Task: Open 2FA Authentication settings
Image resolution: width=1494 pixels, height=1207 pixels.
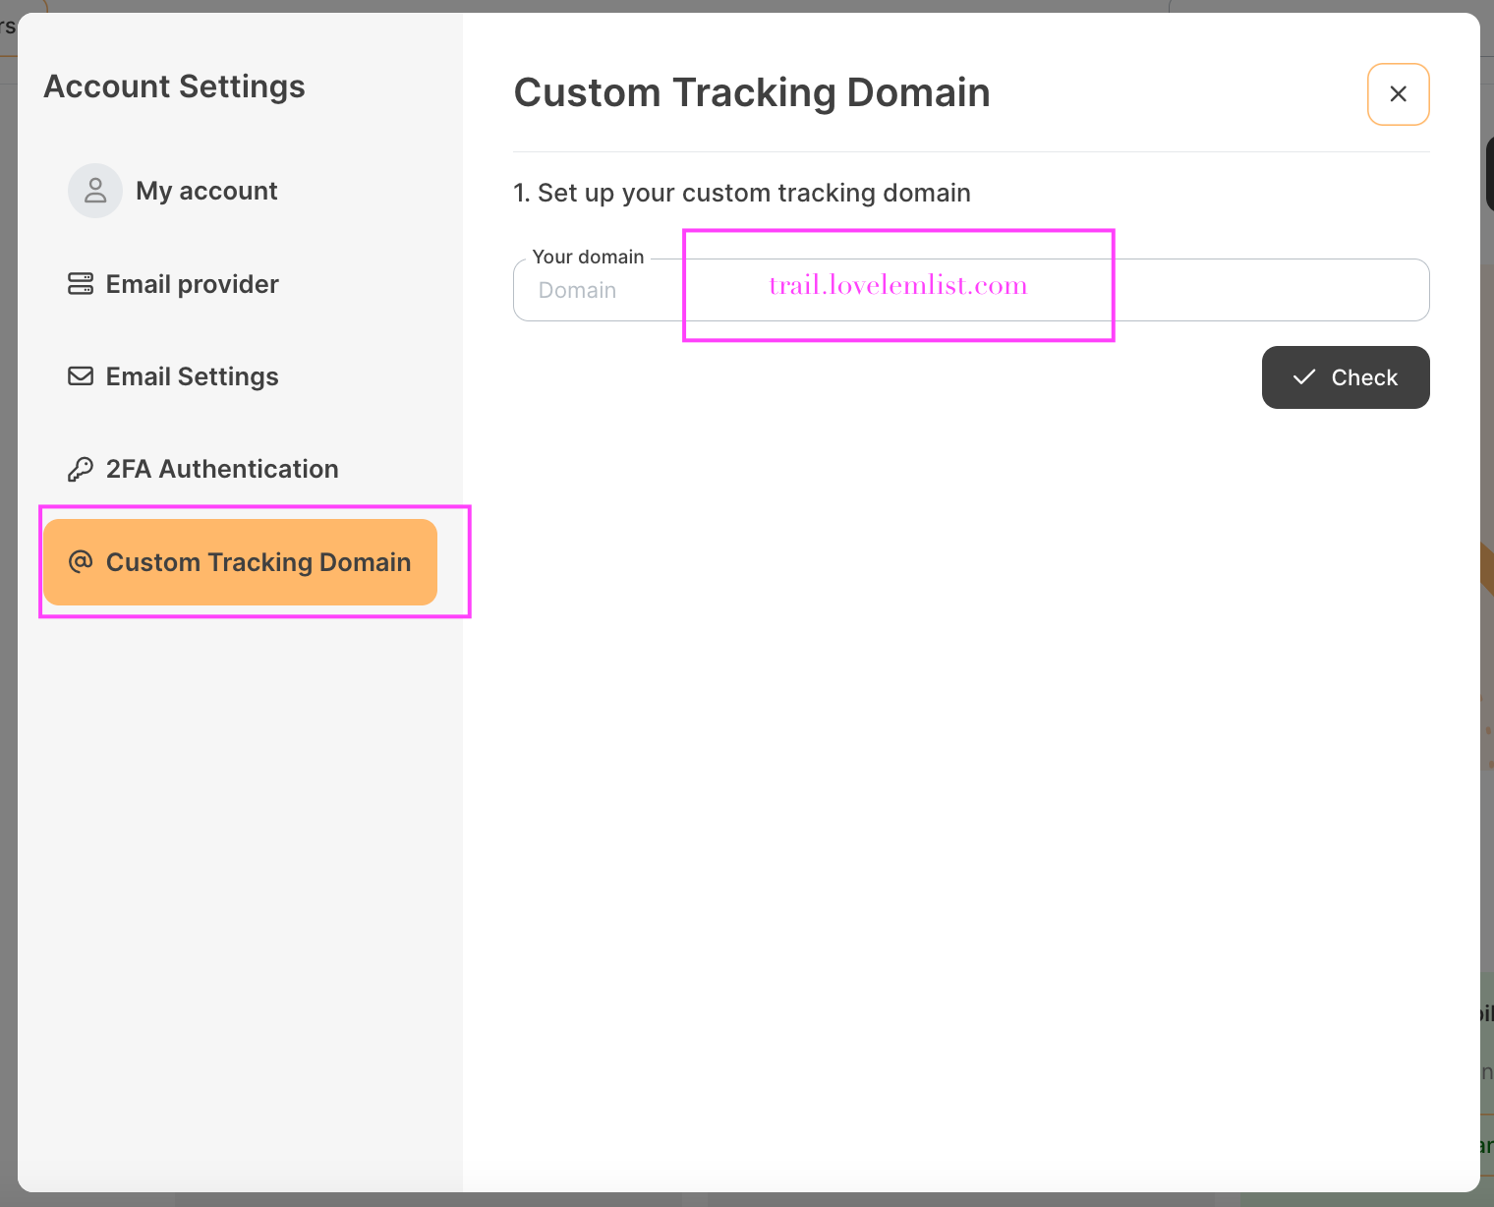Action: tap(221, 469)
